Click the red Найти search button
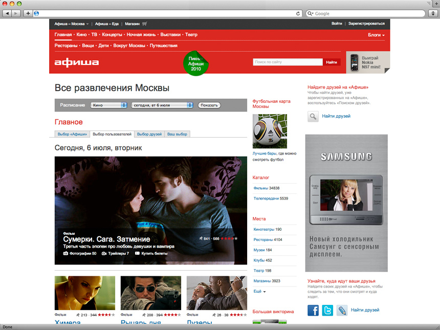The image size is (440, 330). 332,62
